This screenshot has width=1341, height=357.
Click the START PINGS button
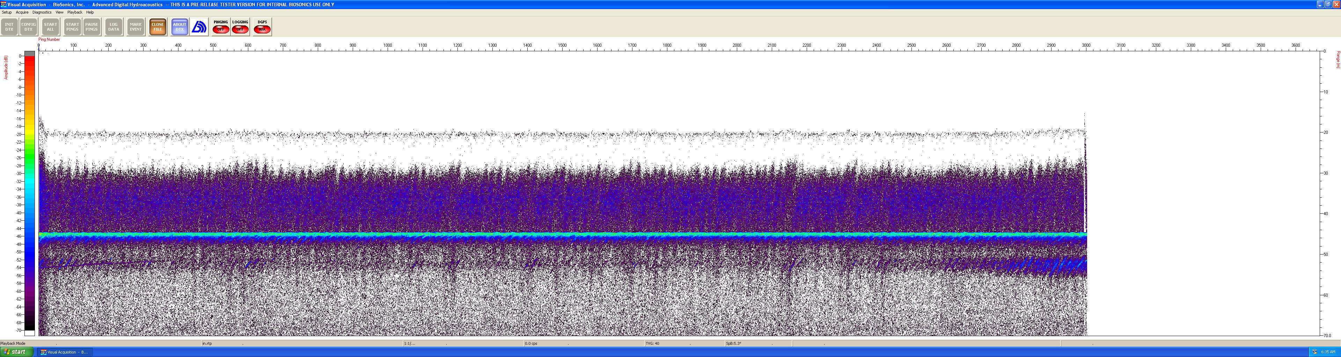[x=72, y=27]
